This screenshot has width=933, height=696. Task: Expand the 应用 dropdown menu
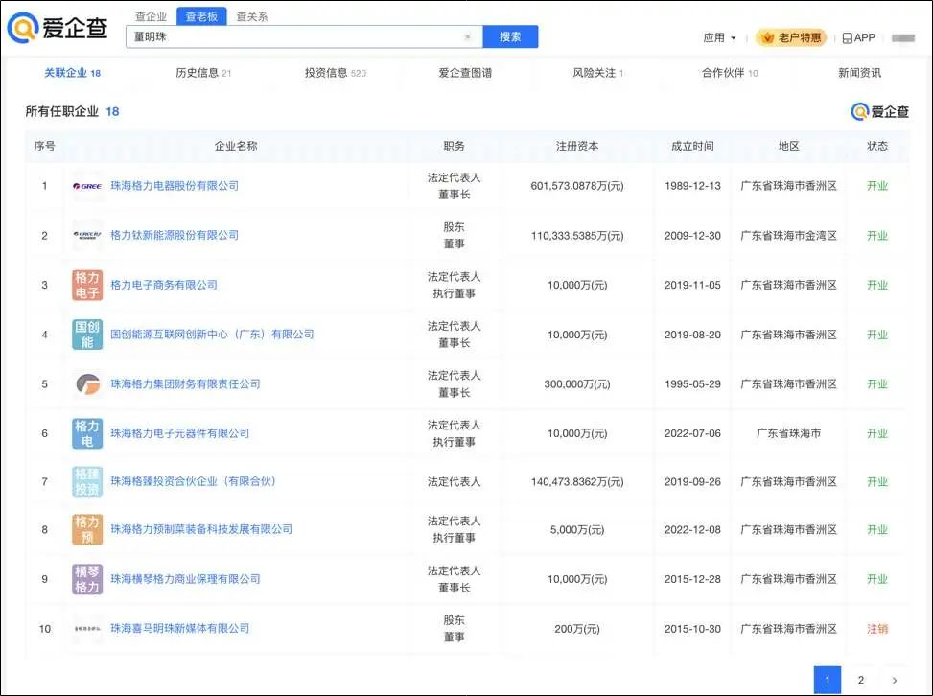click(x=719, y=38)
